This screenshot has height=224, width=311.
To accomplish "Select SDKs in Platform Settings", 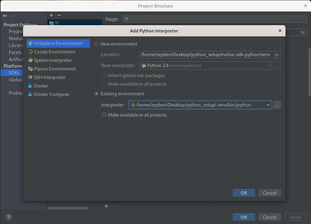I will pyautogui.click(x=14, y=73).
